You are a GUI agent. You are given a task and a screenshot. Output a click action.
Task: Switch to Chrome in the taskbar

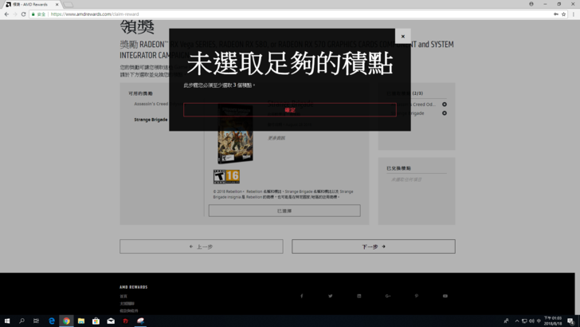tap(66, 321)
